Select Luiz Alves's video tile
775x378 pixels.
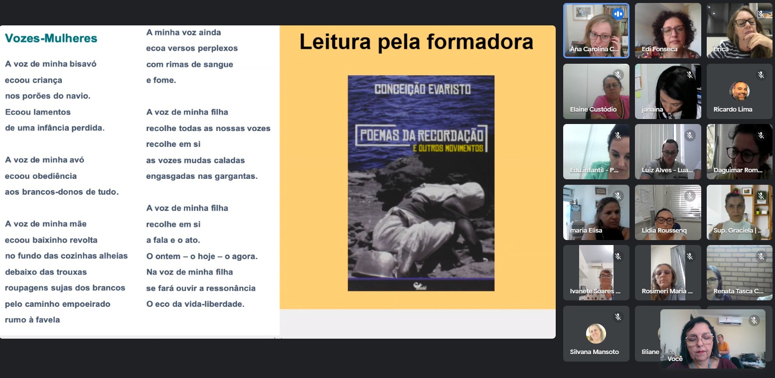pyautogui.click(x=668, y=152)
